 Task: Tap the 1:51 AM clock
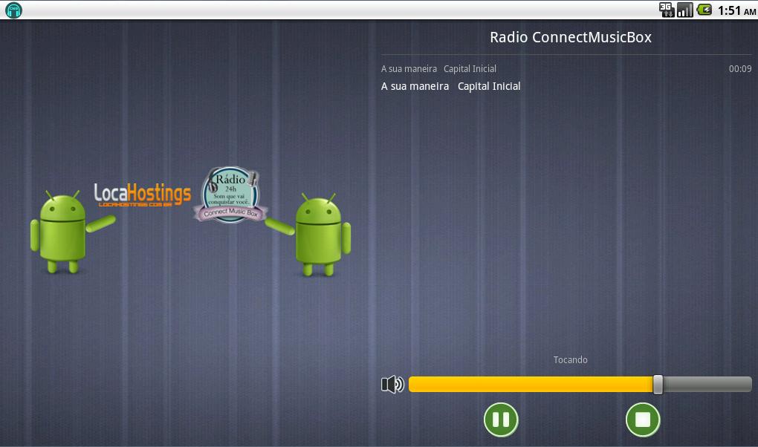pyautogui.click(x=736, y=10)
